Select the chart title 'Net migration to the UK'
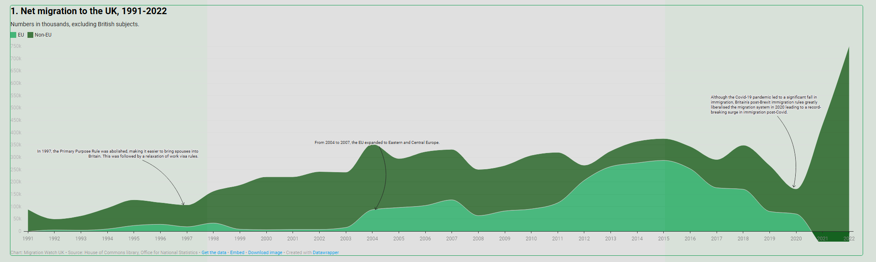Viewport: 876px width, 262px height. coord(89,11)
